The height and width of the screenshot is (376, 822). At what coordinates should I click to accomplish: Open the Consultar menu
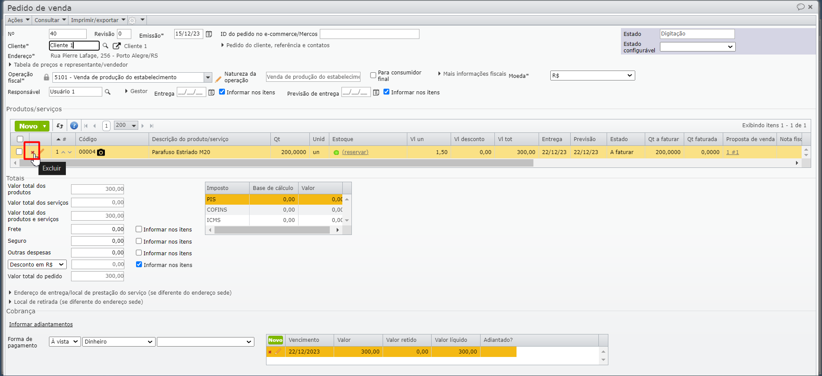[x=50, y=20]
